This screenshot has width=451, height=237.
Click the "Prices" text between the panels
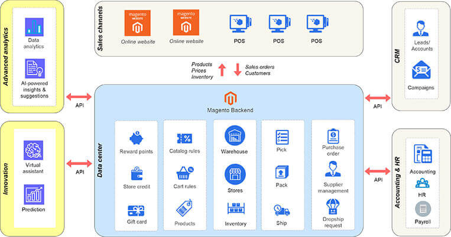point(199,70)
